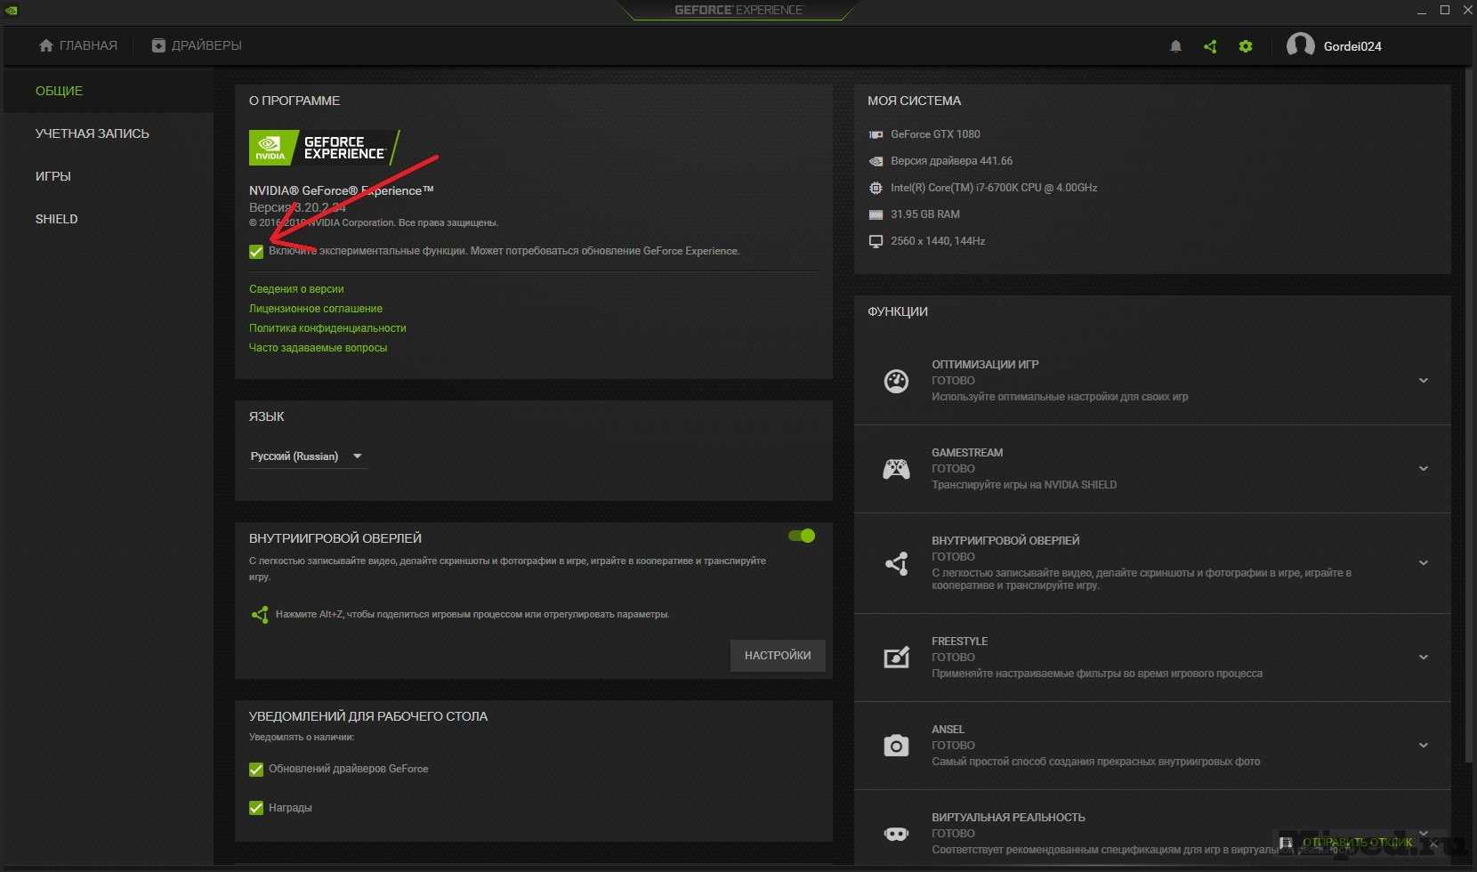Expand the GAMESTREAM section

tap(1423, 469)
